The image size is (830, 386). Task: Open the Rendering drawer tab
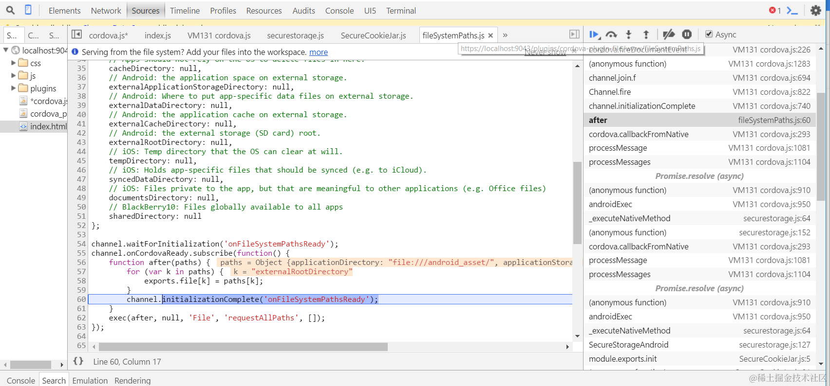point(132,380)
